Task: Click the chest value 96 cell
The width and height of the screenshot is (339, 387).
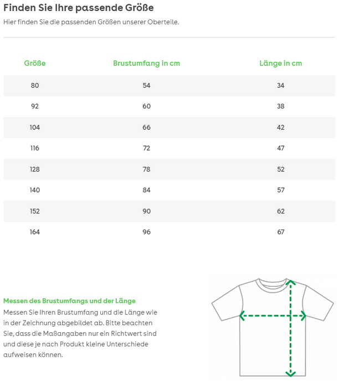Action: [146, 232]
